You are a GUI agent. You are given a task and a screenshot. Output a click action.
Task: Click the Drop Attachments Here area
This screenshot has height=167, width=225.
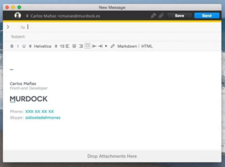coord(112,156)
